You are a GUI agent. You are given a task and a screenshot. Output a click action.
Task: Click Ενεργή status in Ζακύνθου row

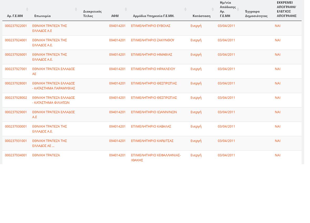(x=196, y=40)
